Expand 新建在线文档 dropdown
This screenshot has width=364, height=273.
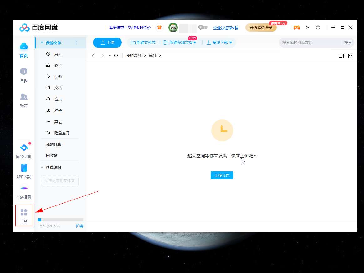coord(195,43)
